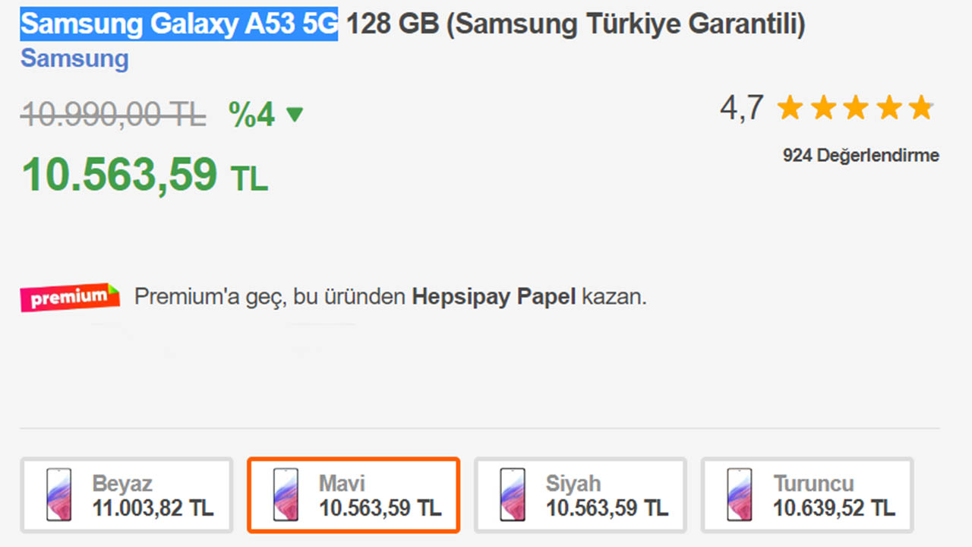Select the fifth rating star
Screen dimensions: 972x547
(x=923, y=107)
